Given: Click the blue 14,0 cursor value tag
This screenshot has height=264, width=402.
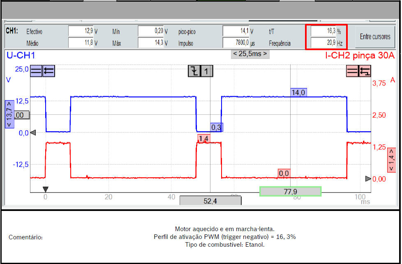Looking at the screenshot, I should tap(298, 93).
